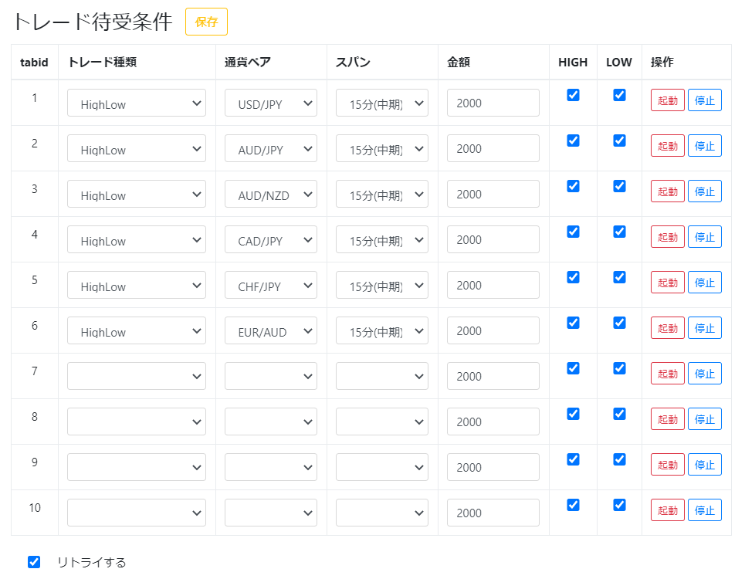The width and height of the screenshot is (745, 579).
Task: Toggle LOW checkbox for tabid 4
Action: pos(619,232)
